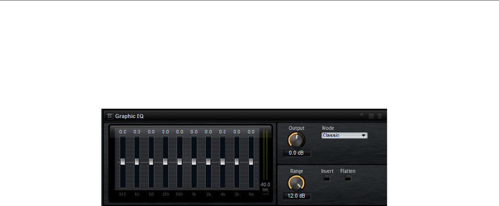Click the 0.0 gain value above 31.5 band
The height and width of the screenshot is (206, 499).
click(x=123, y=131)
